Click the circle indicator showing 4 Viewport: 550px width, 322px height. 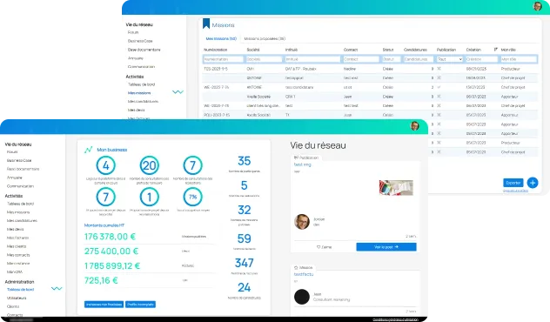(106, 165)
